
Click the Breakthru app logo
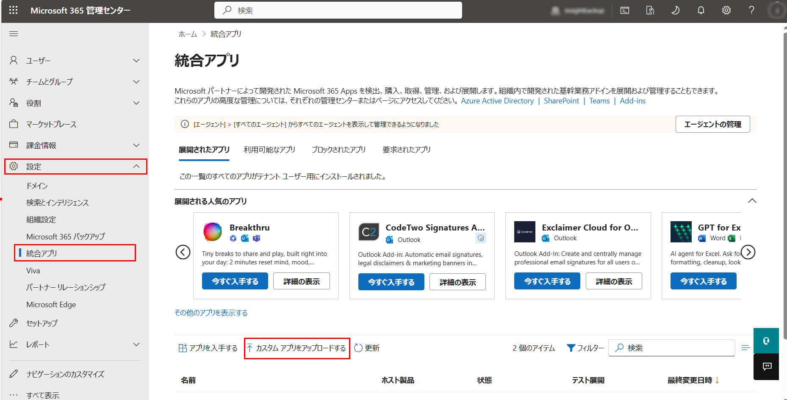pos(213,232)
